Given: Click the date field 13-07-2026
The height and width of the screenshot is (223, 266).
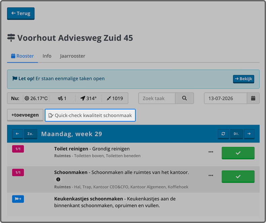Looking at the screenshot, I should [226, 98].
